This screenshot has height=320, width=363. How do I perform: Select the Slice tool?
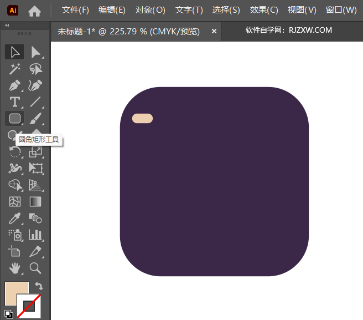coord(35,252)
